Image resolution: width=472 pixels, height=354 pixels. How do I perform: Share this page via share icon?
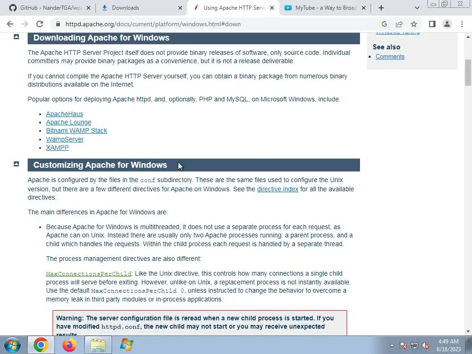pyautogui.click(x=399, y=24)
